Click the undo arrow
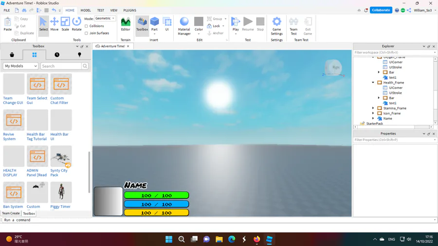This screenshot has height=246, width=438. tap(54, 10)
